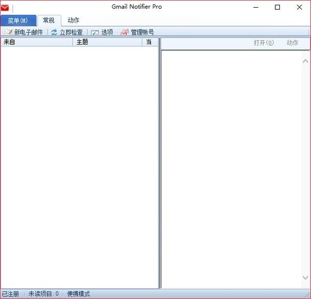Screen dimensions: 311x299
Task: Switch to the 常规 tab
Action: [x=49, y=21]
